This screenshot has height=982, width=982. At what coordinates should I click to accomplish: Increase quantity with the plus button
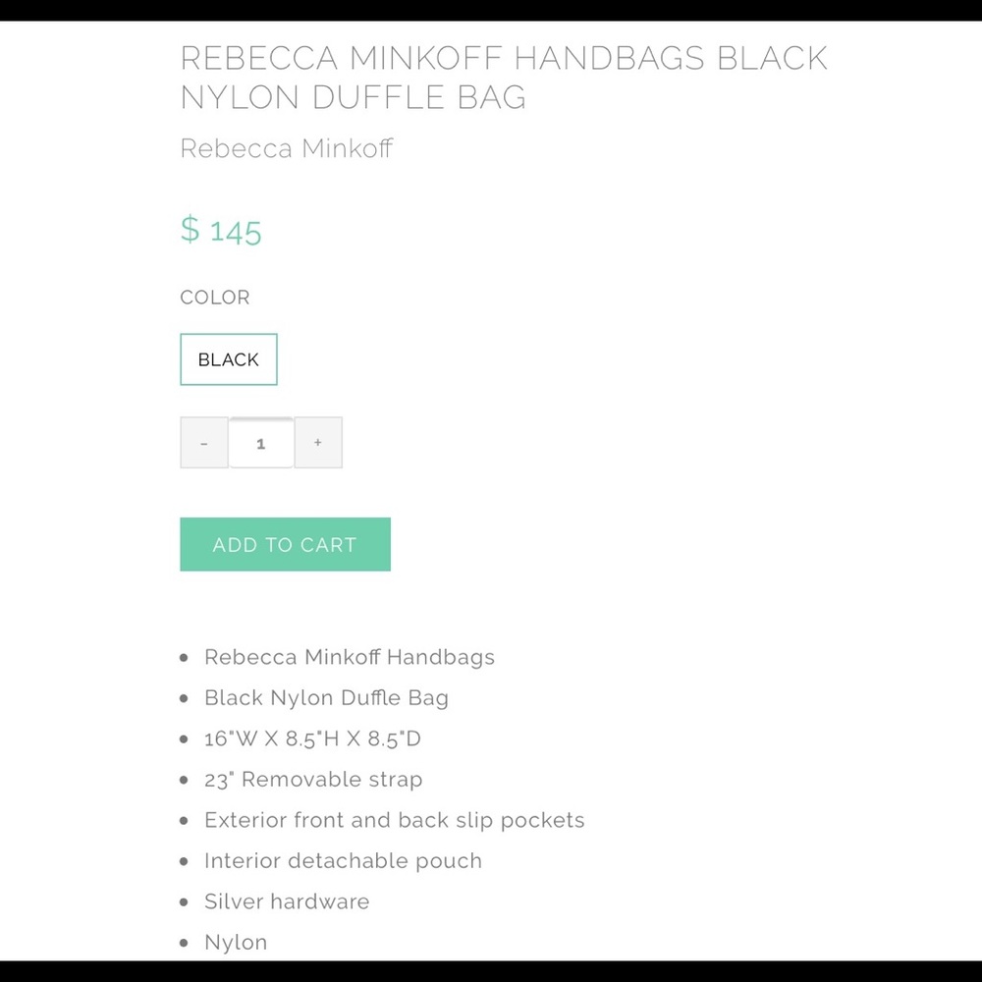click(x=318, y=443)
